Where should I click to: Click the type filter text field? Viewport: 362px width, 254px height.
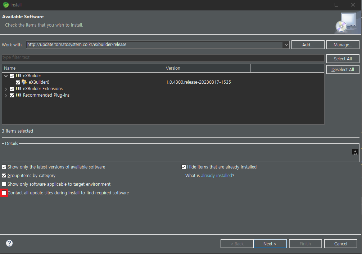tap(163, 57)
